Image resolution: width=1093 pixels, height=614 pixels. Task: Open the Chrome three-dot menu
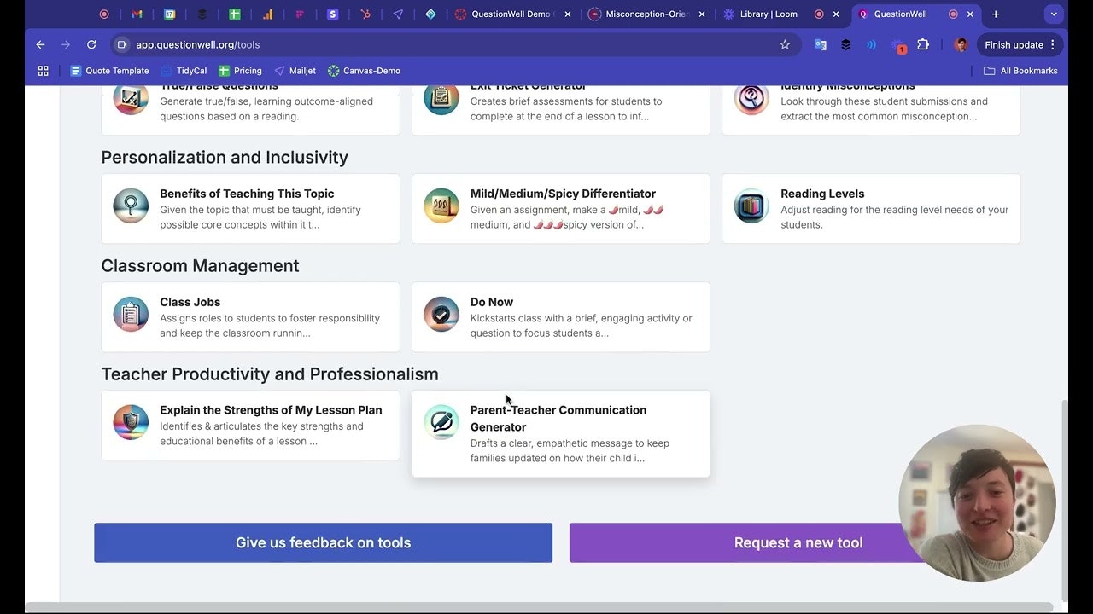tap(1053, 44)
